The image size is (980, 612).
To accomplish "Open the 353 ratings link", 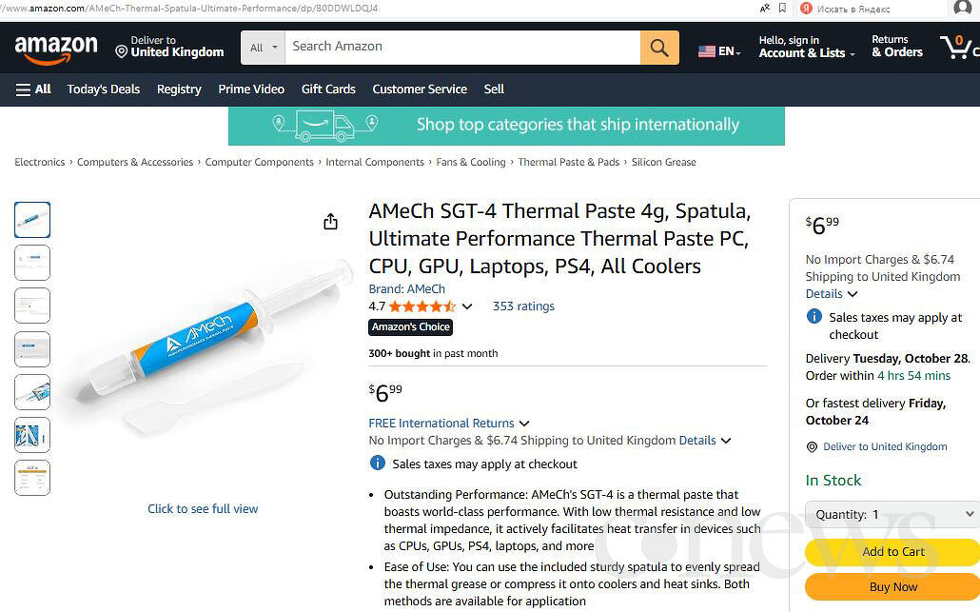I will [x=523, y=306].
